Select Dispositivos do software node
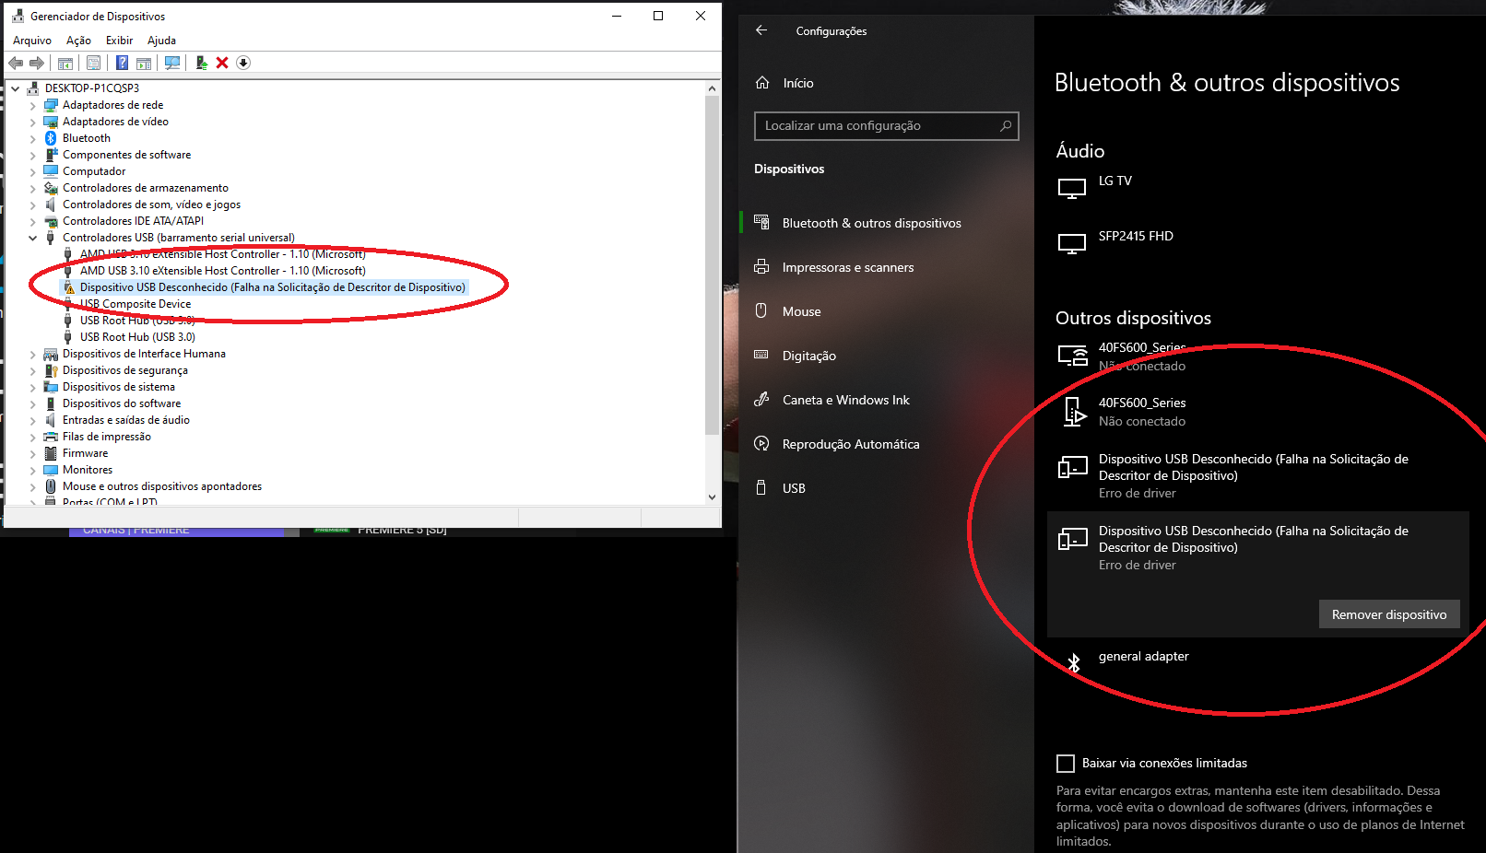Viewport: 1486px width, 853px height. click(x=121, y=403)
